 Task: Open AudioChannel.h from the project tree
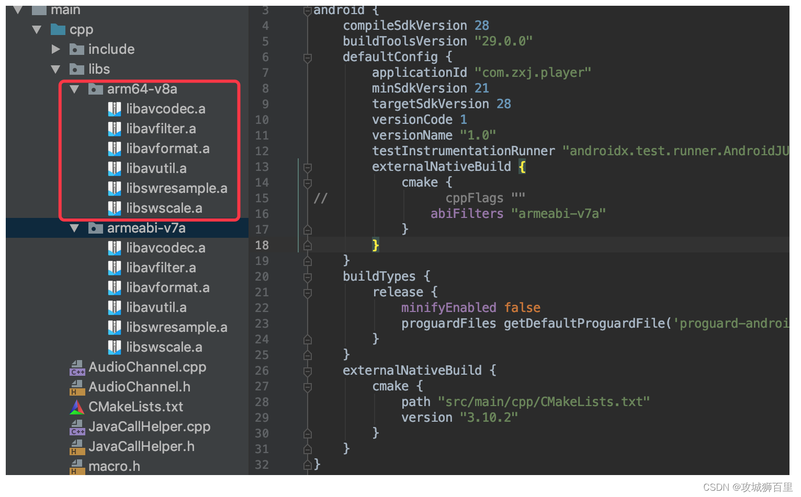[x=140, y=387]
